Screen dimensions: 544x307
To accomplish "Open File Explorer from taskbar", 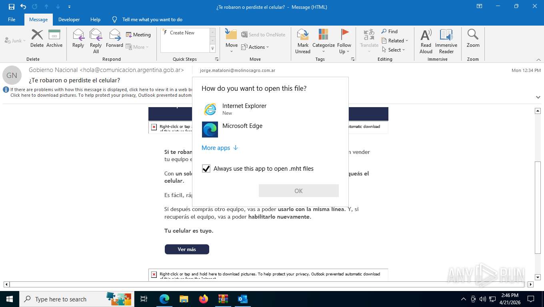I will click(x=184, y=299).
